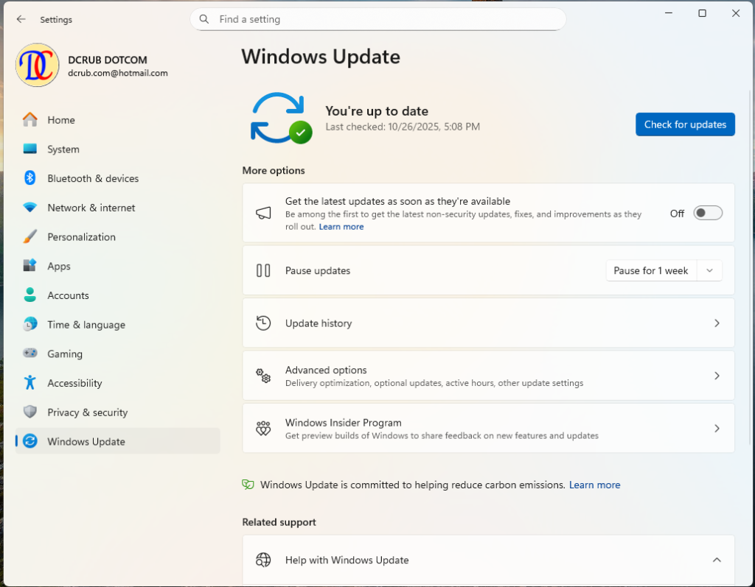Screen dimensions: 755x587
Task: Click the Accounts person icon
Action: click(x=29, y=295)
